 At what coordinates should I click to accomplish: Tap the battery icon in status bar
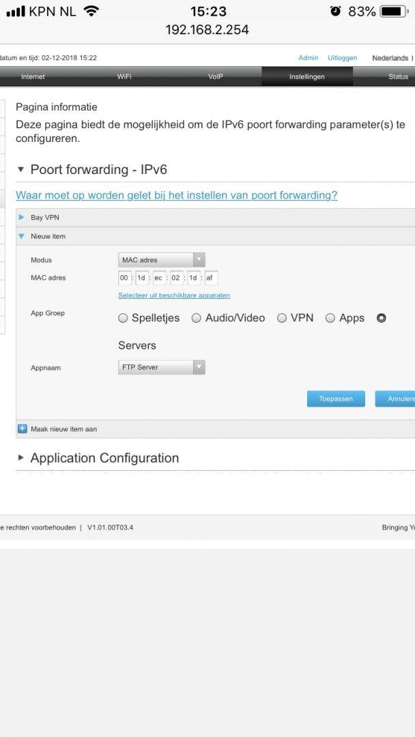pyautogui.click(x=392, y=12)
